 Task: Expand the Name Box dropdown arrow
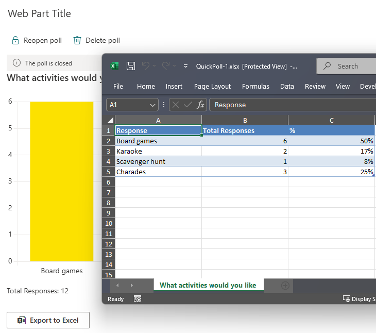152,105
